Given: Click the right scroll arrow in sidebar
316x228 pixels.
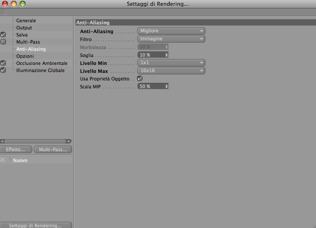Looking at the screenshot, I should [69, 141].
